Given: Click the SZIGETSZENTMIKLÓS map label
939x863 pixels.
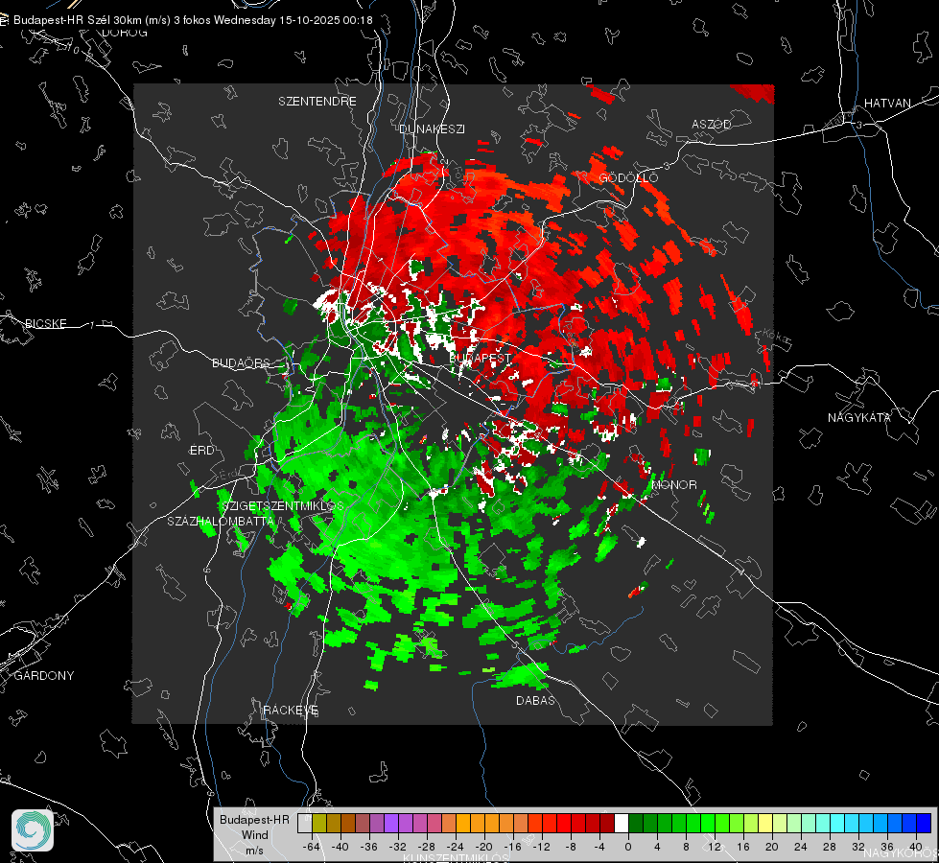Looking at the screenshot, I should point(283,505).
